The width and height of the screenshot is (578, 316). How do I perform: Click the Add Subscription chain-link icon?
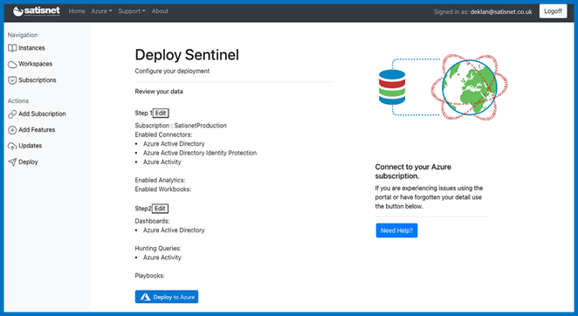tap(12, 114)
